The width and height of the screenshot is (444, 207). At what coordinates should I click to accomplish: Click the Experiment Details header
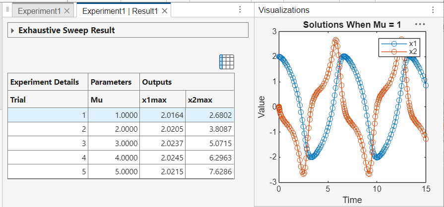point(48,82)
